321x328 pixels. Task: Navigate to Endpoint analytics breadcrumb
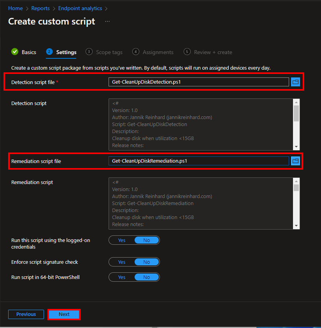point(80,8)
